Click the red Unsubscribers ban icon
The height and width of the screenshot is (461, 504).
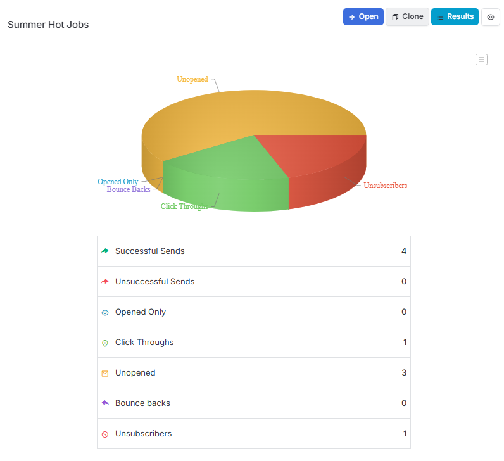[105, 434]
